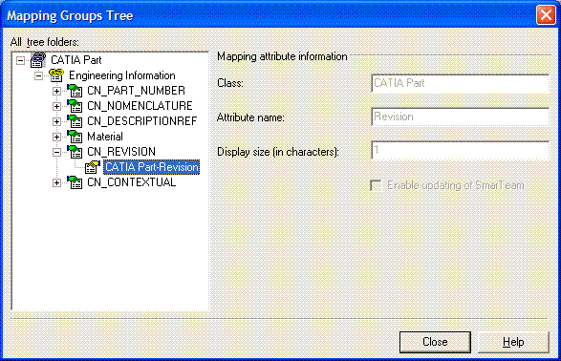Click the 'Display size (in characters):' label
The width and height of the screenshot is (561, 361).
(278, 152)
